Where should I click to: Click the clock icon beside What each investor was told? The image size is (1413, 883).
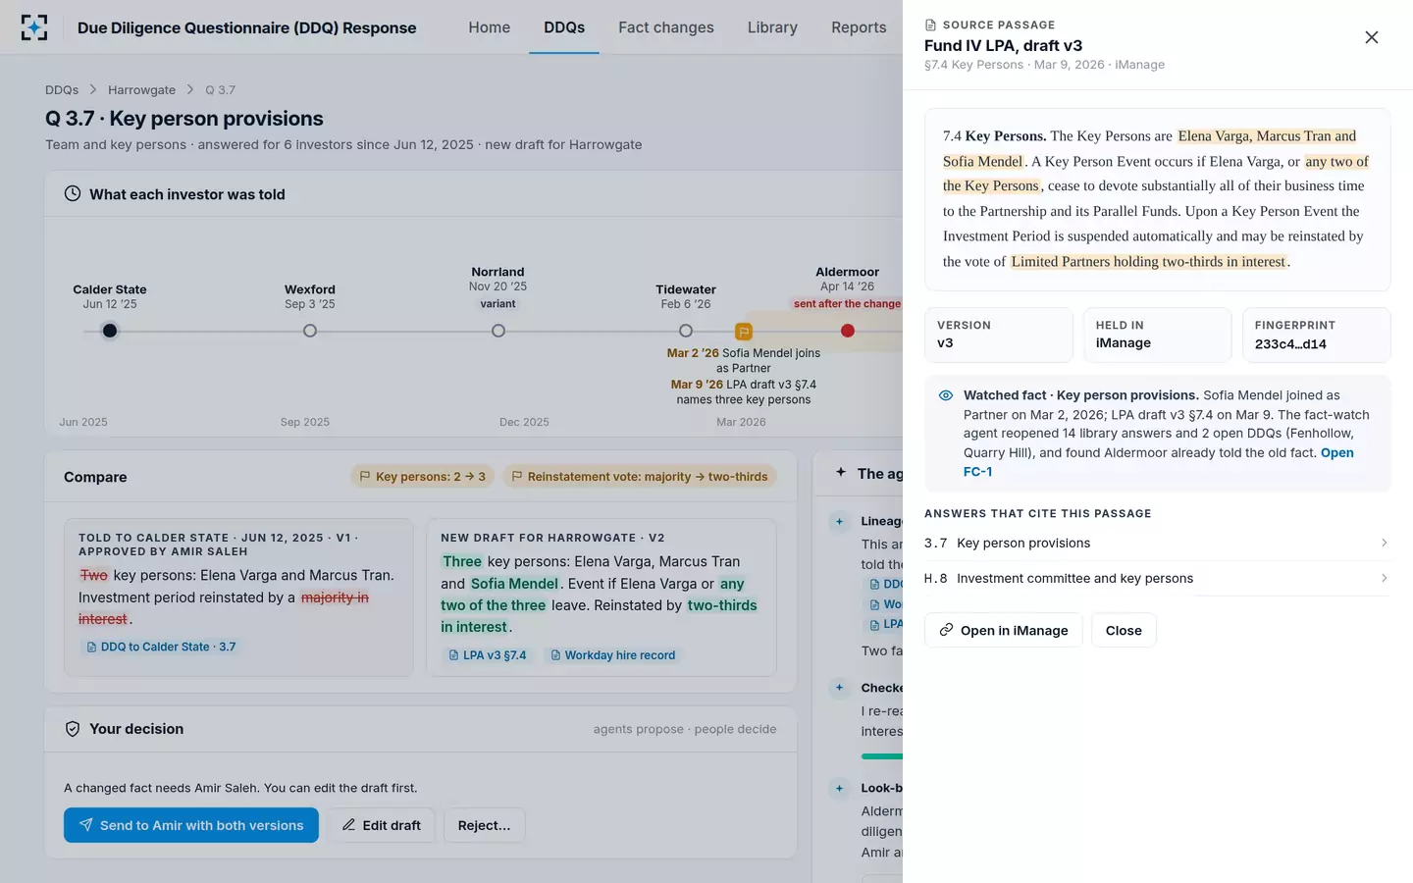coord(73,193)
